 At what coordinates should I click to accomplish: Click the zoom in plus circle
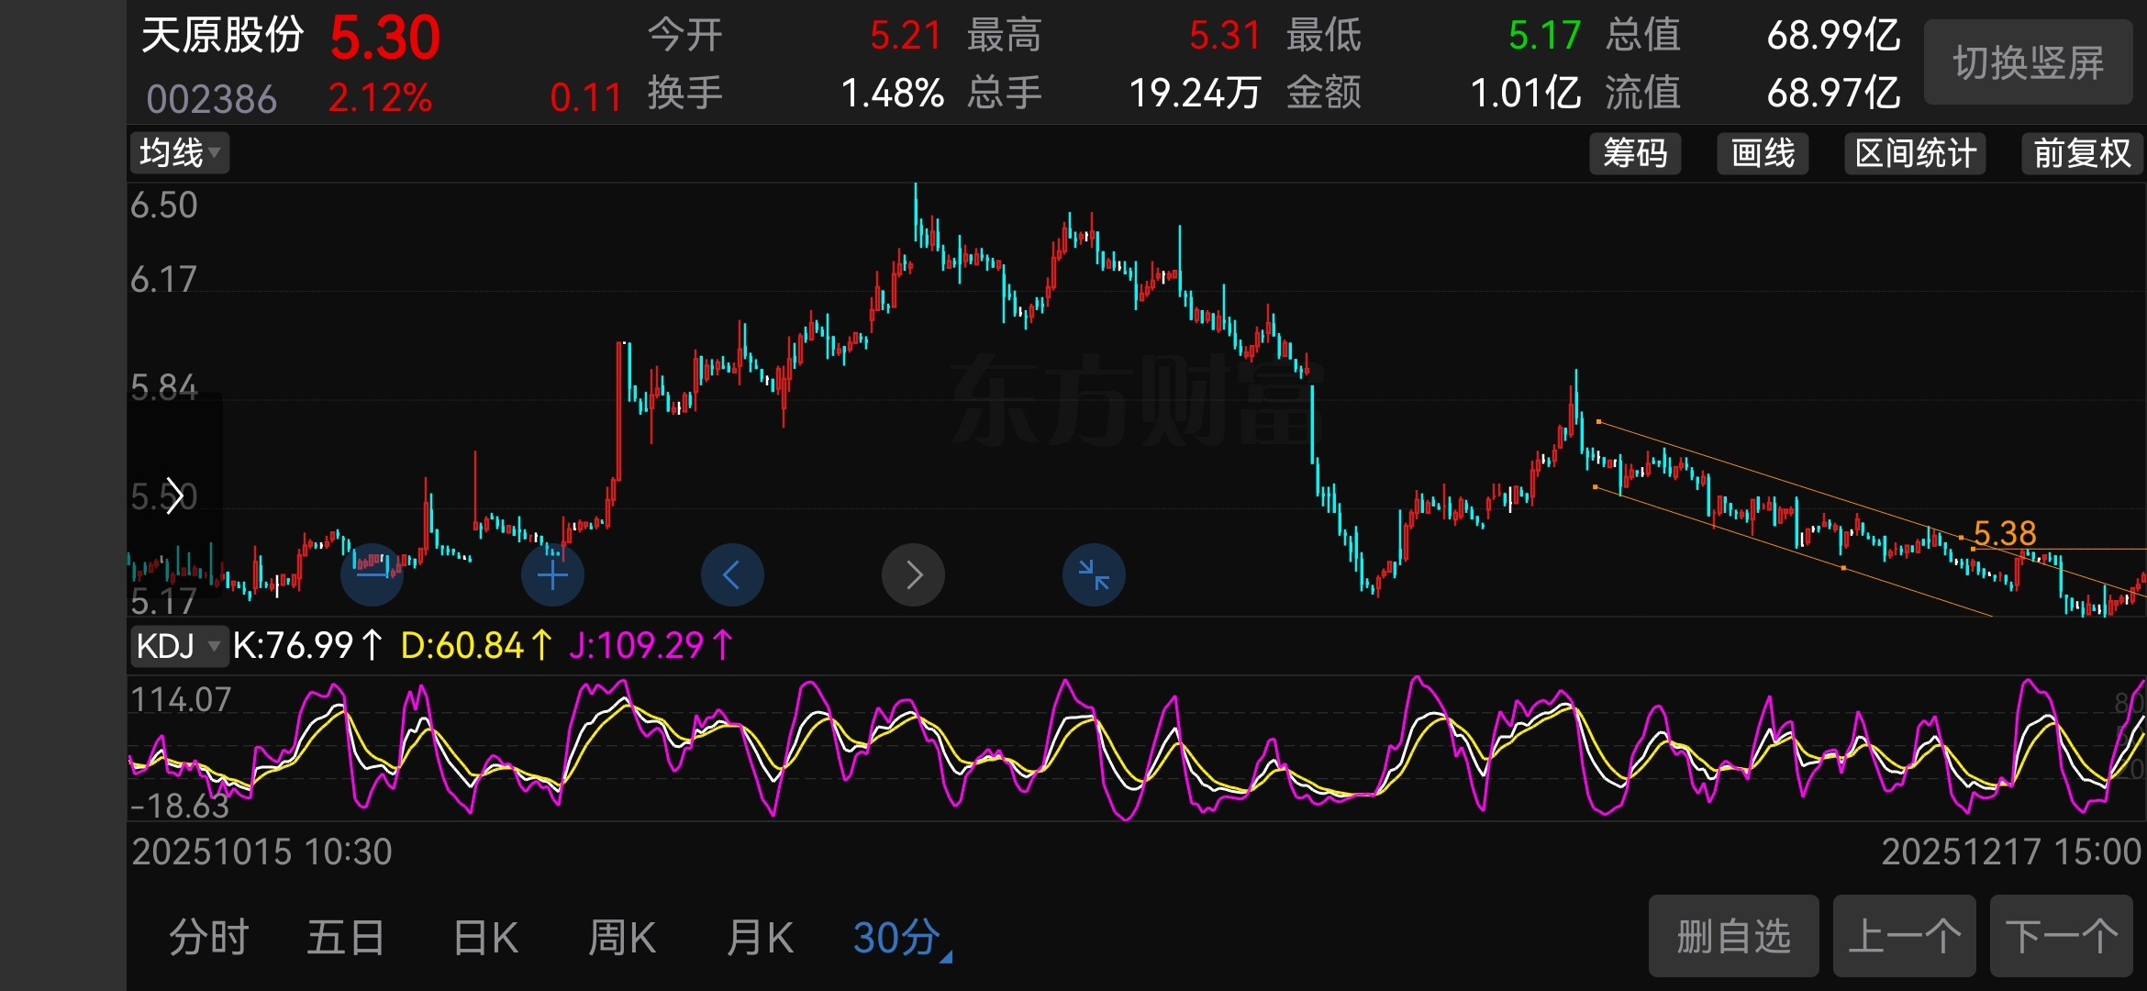pos(552,575)
